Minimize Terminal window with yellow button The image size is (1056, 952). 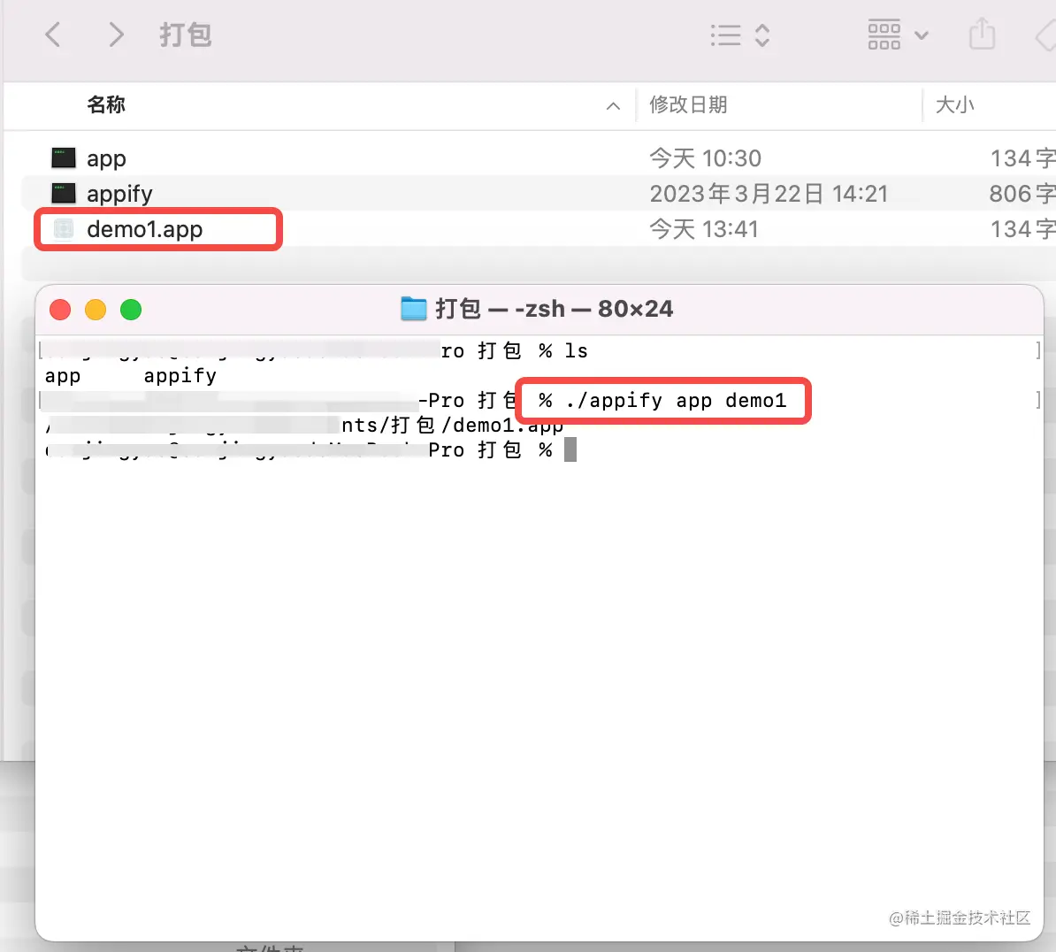click(96, 310)
